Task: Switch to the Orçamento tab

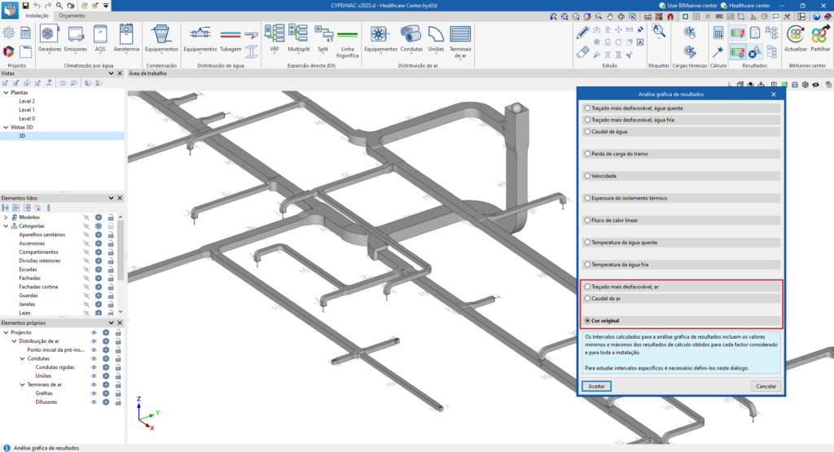Action: tap(72, 15)
